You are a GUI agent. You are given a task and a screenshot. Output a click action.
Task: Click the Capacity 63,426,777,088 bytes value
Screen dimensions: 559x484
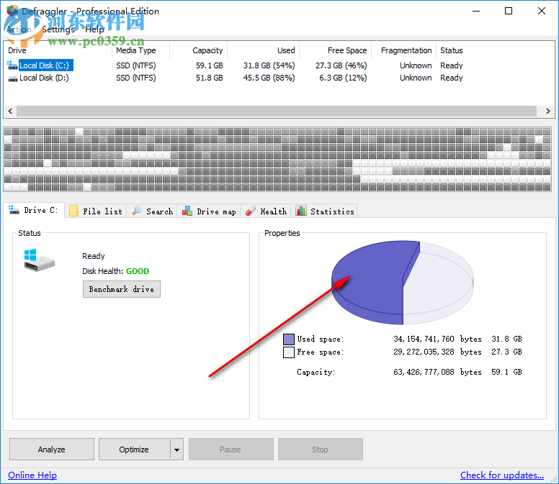click(437, 373)
